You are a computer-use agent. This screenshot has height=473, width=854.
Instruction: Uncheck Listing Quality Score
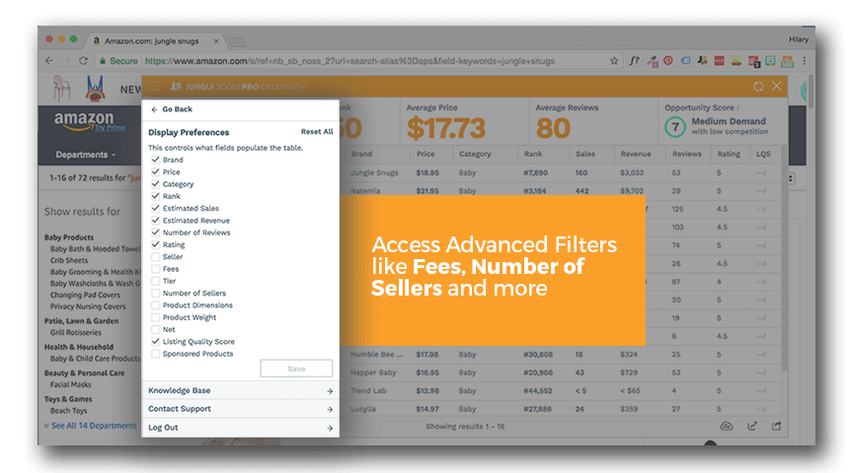(156, 341)
